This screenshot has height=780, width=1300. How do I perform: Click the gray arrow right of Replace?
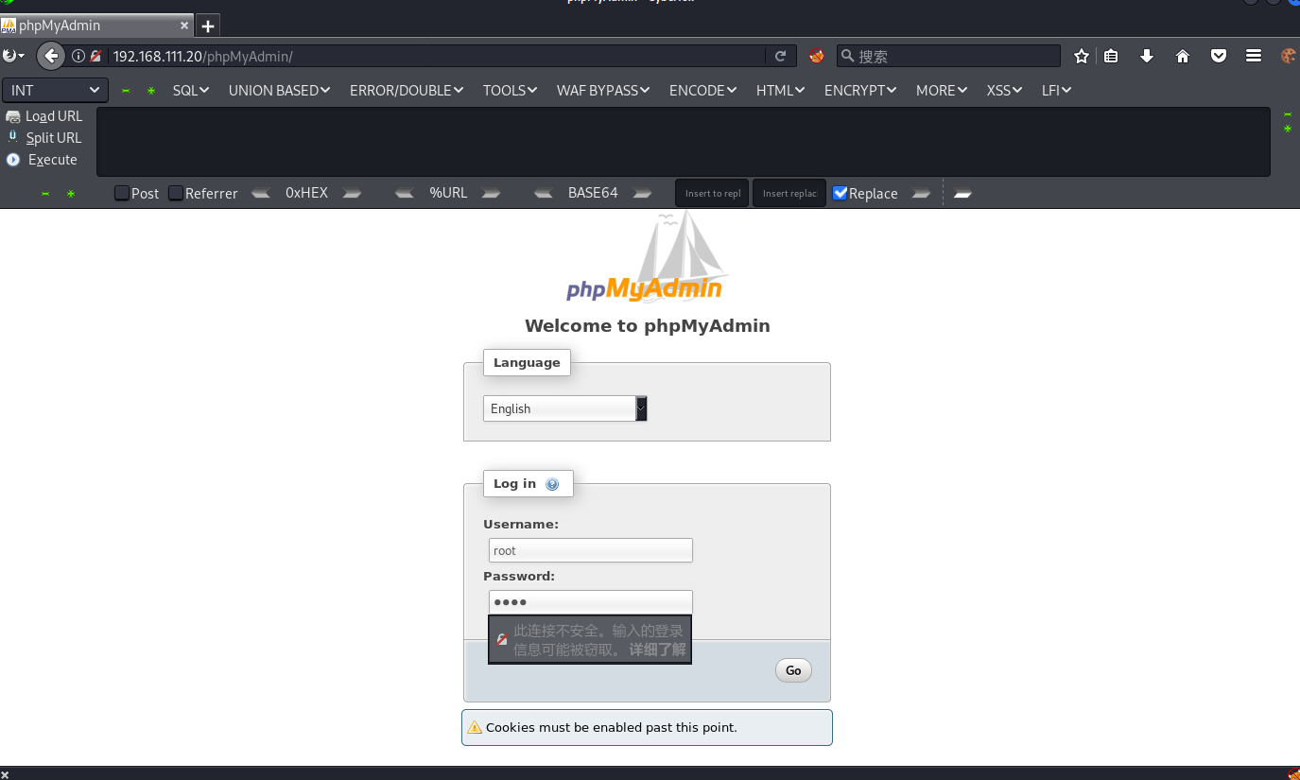coord(921,193)
